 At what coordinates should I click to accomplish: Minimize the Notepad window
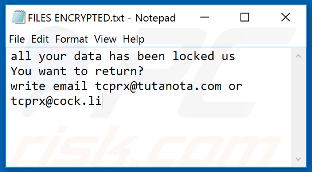click(x=205, y=17)
